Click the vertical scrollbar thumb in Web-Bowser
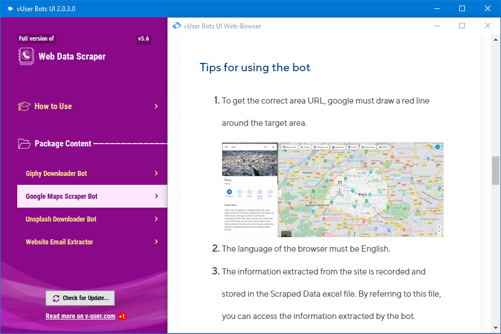501x334 pixels. (x=495, y=170)
